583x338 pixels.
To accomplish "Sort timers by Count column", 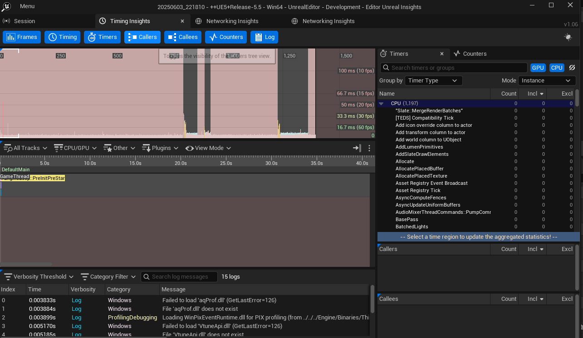I will pyautogui.click(x=505, y=93).
